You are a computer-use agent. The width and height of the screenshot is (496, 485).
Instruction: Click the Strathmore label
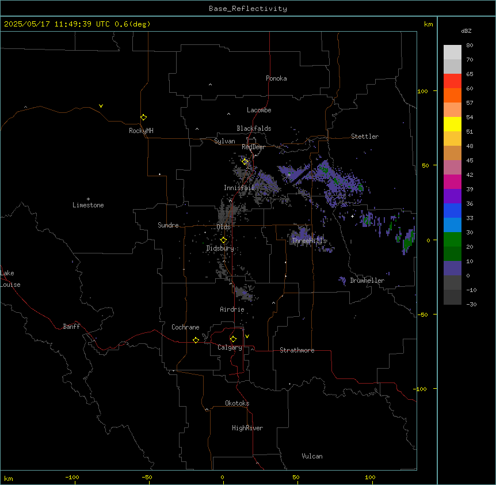[297, 350]
